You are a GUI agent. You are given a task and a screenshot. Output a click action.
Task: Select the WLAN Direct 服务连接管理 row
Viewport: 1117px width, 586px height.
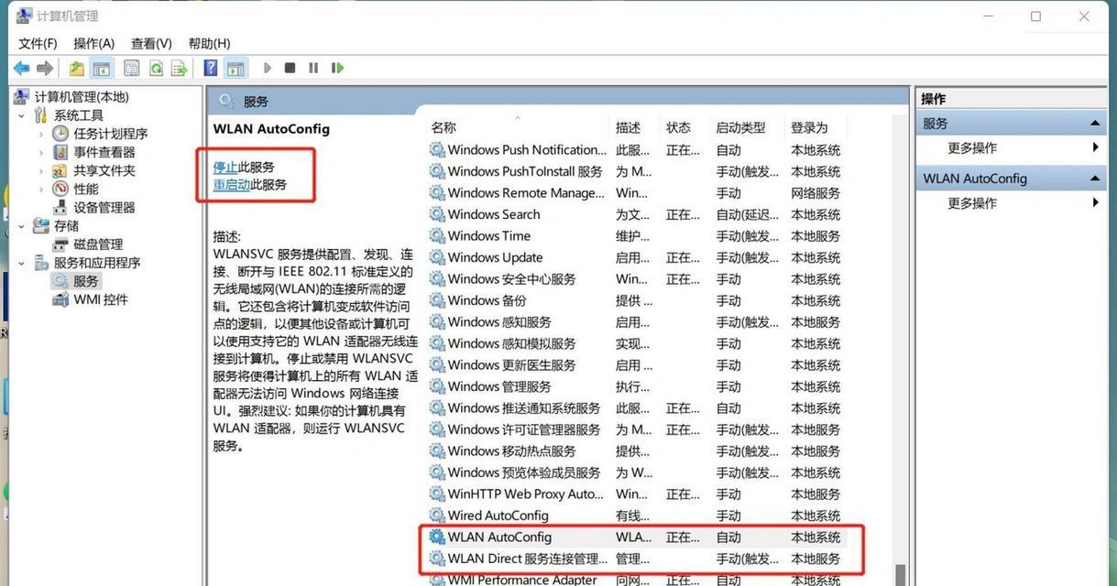click(x=635, y=559)
